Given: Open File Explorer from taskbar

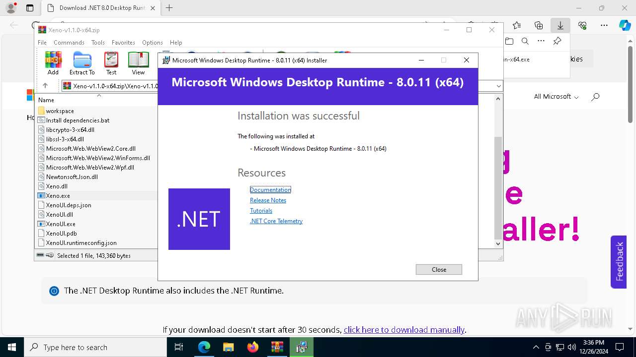Looking at the screenshot, I should coord(228,347).
